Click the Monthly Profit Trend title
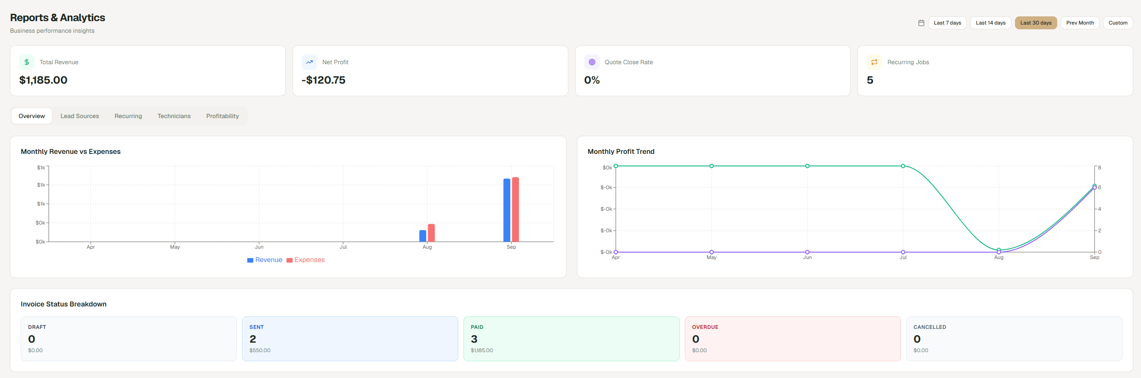 click(x=621, y=151)
